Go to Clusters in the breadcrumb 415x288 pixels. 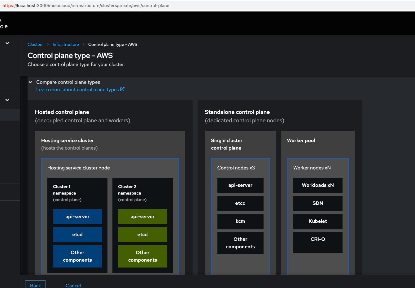point(35,44)
